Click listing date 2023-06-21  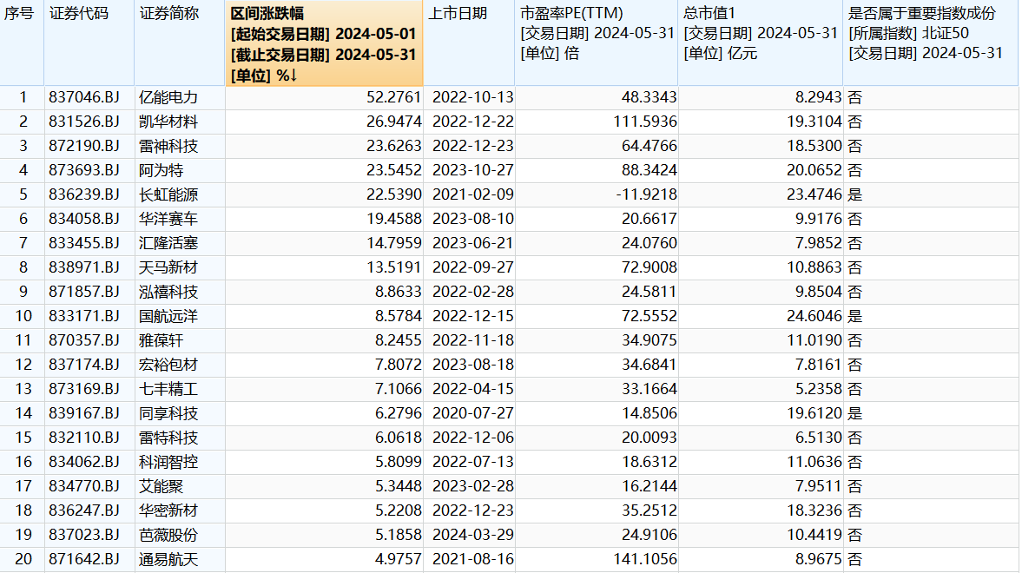(472, 243)
